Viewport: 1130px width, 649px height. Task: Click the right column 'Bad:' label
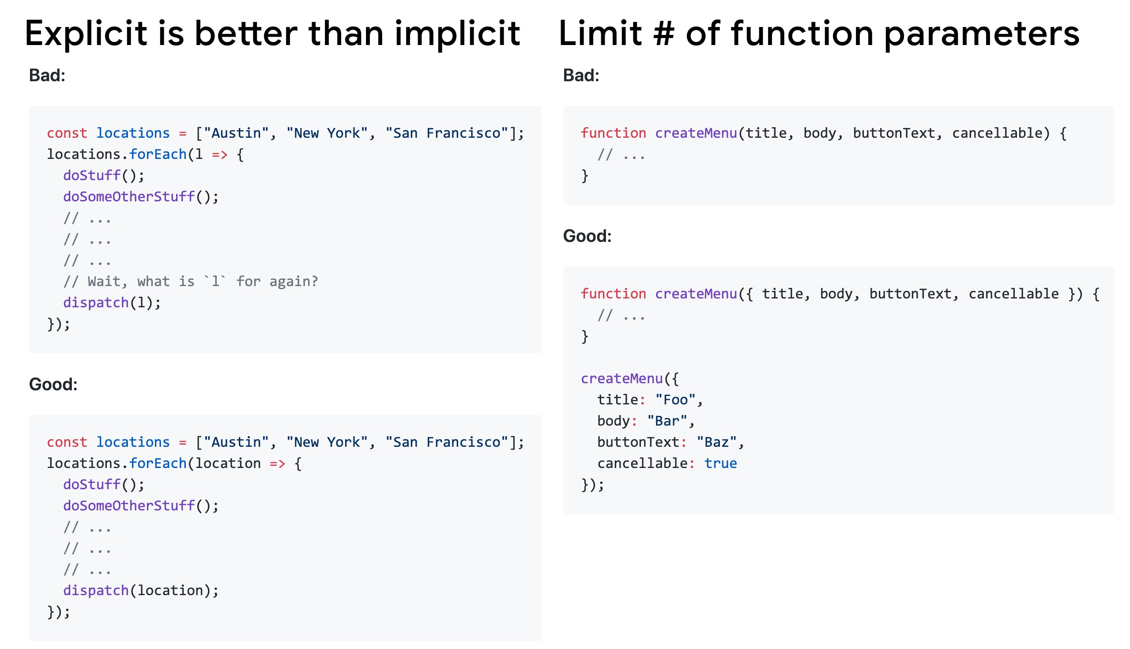pos(581,75)
